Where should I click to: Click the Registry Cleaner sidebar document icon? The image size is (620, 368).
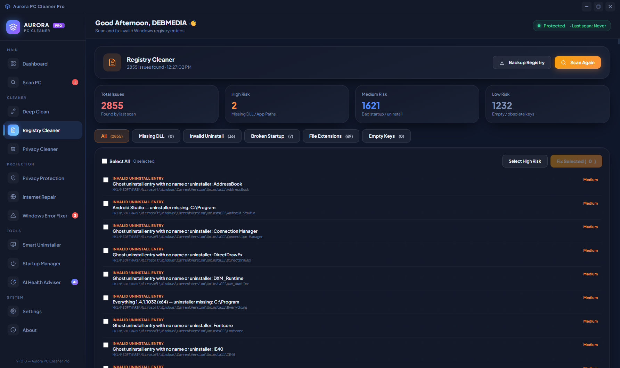[13, 130]
